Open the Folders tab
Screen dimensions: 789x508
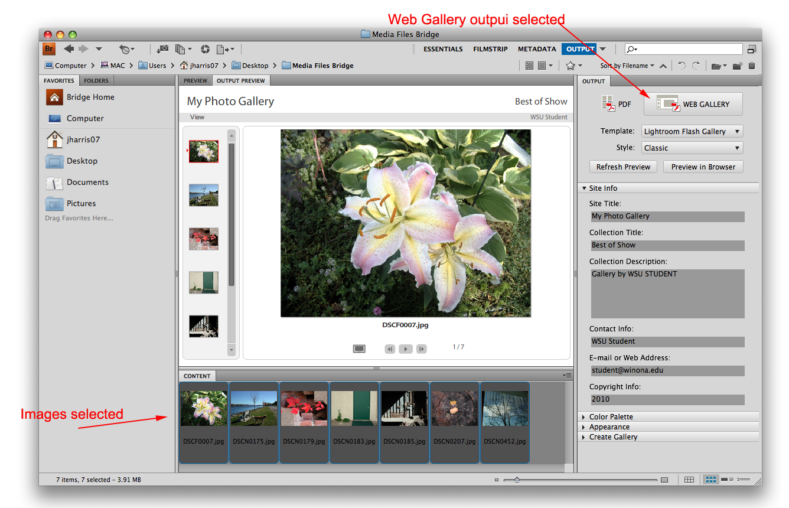pos(96,80)
